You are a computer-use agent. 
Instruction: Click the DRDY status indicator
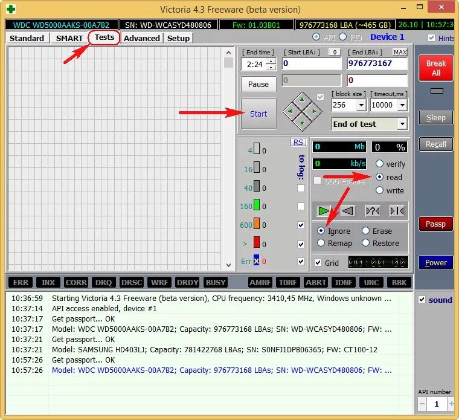pos(187,282)
